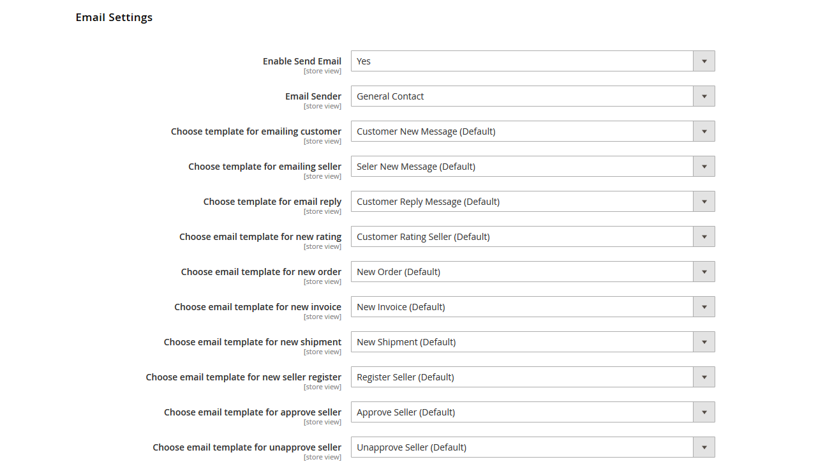Open the Enable Send Email dropdown

(x=533, y=61)
